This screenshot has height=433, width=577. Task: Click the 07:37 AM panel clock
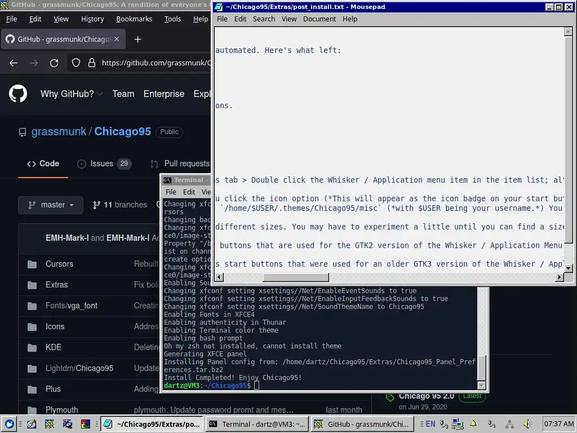click(x=558, y=424)
